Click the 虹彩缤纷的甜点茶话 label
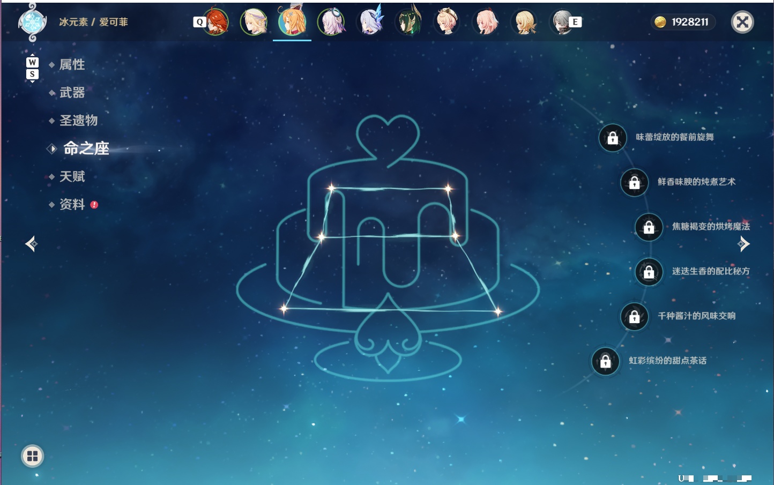Screen dimensions: 774x485 (x=668, y=360)
